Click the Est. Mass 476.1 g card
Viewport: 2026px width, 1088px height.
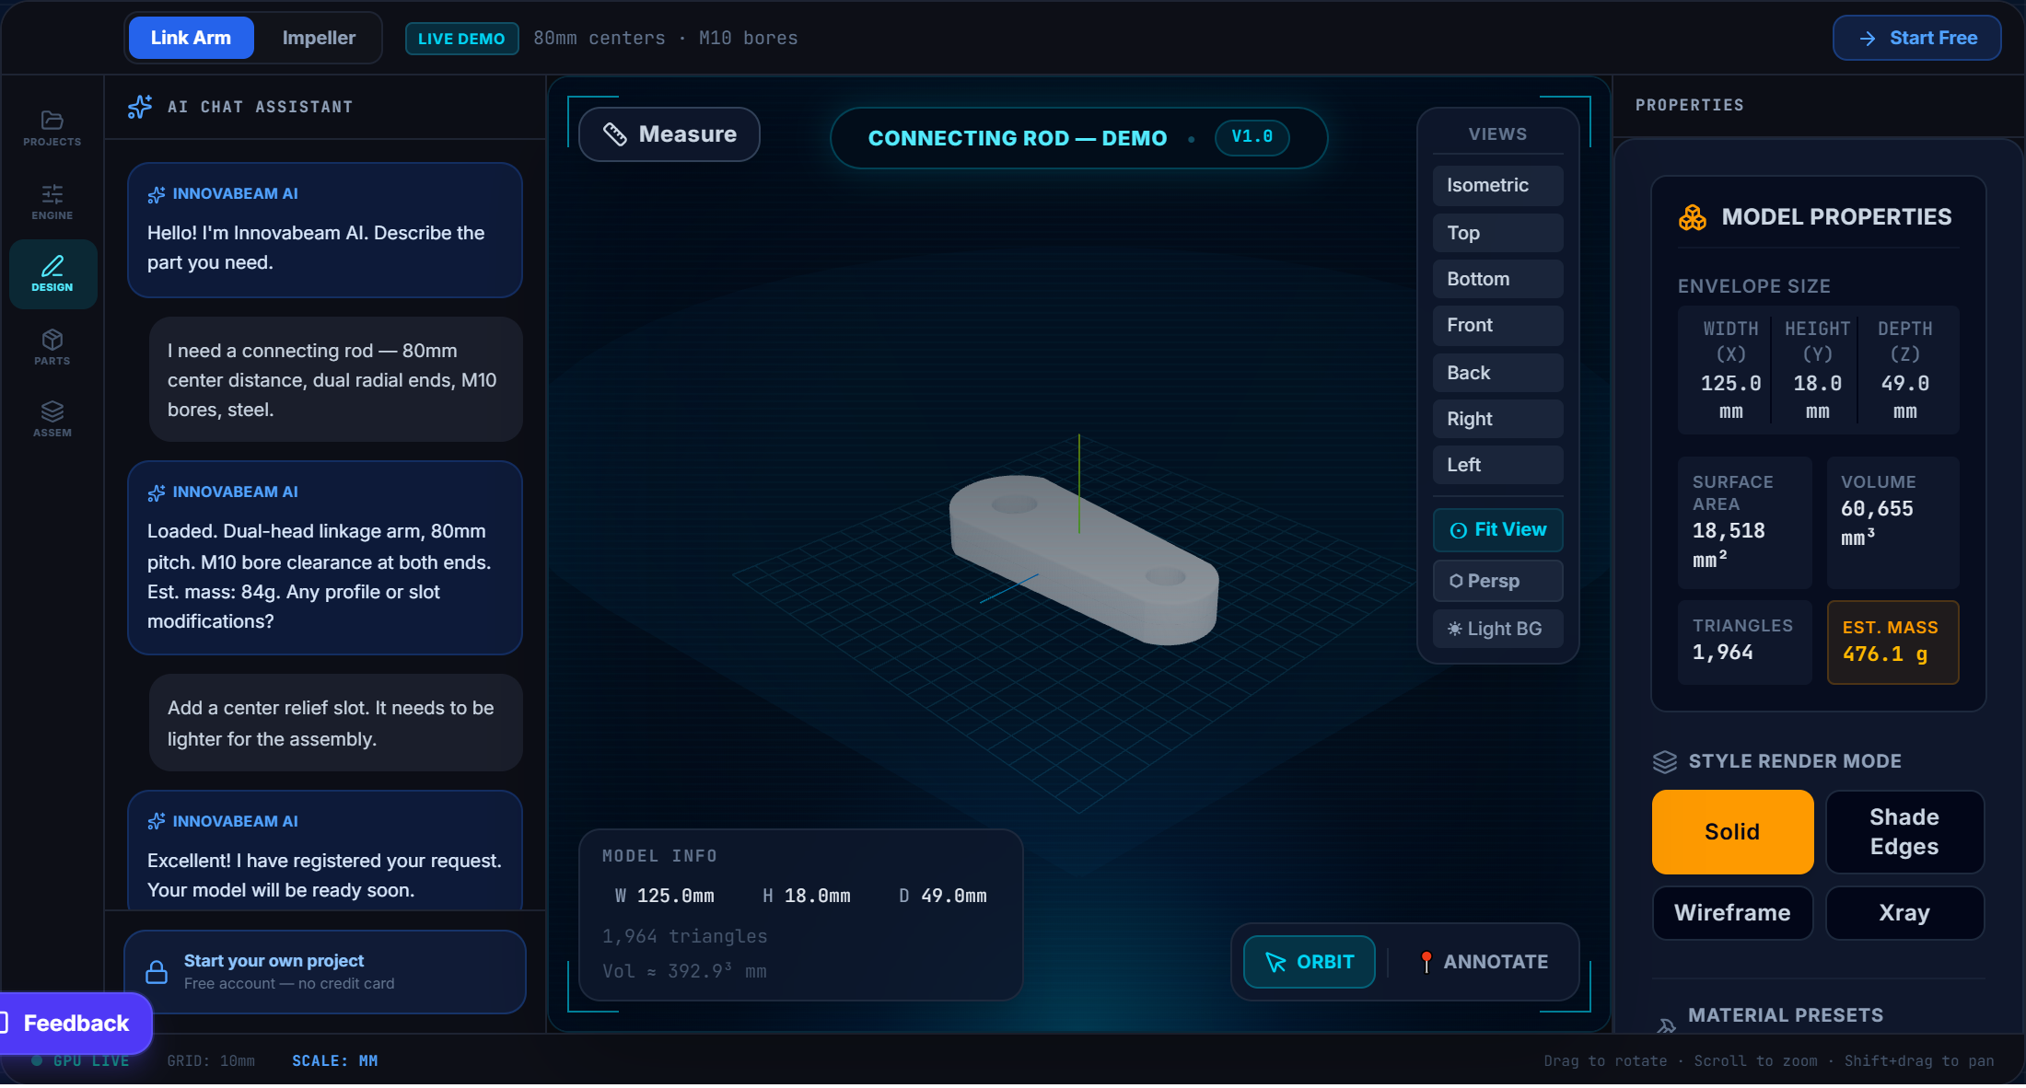1892,642
